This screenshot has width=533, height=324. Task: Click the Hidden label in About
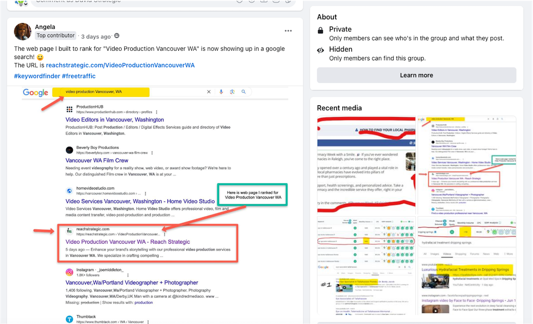coord(341,49)
